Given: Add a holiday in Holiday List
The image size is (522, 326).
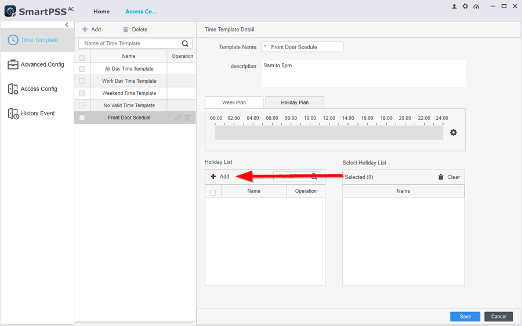Looking at the screenshot, I should 220,177.
